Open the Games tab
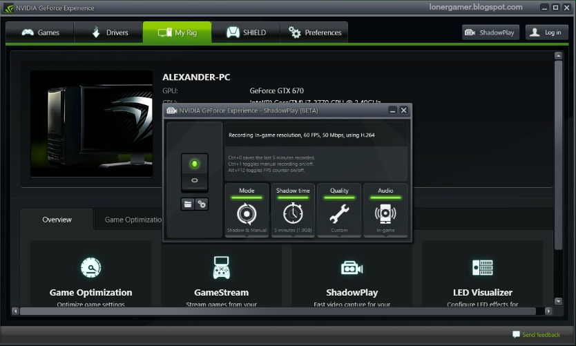This screenshot has width=576, height=346. [x=39, y=32]
